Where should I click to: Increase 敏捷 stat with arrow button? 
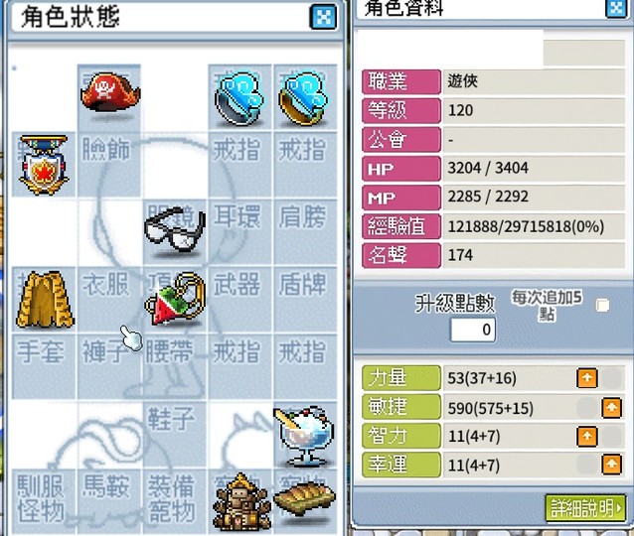tap(611, 408)
